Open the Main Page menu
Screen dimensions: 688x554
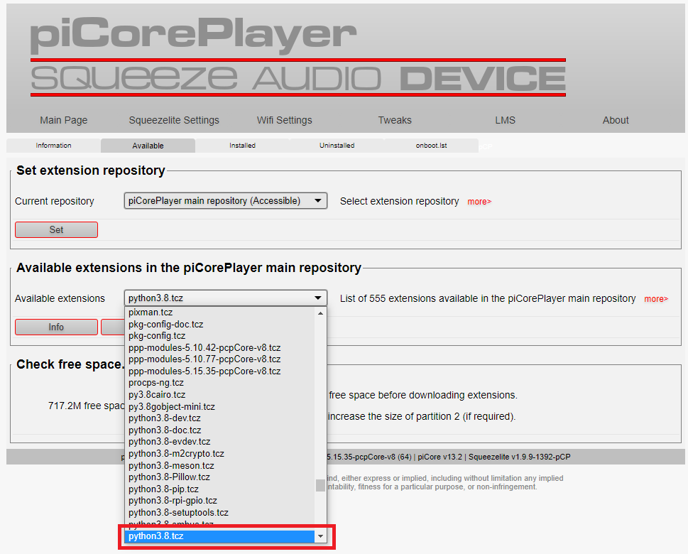point(64,120)
